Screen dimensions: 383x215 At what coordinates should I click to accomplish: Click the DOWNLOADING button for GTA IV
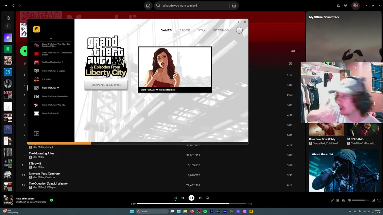click(106, 85)
